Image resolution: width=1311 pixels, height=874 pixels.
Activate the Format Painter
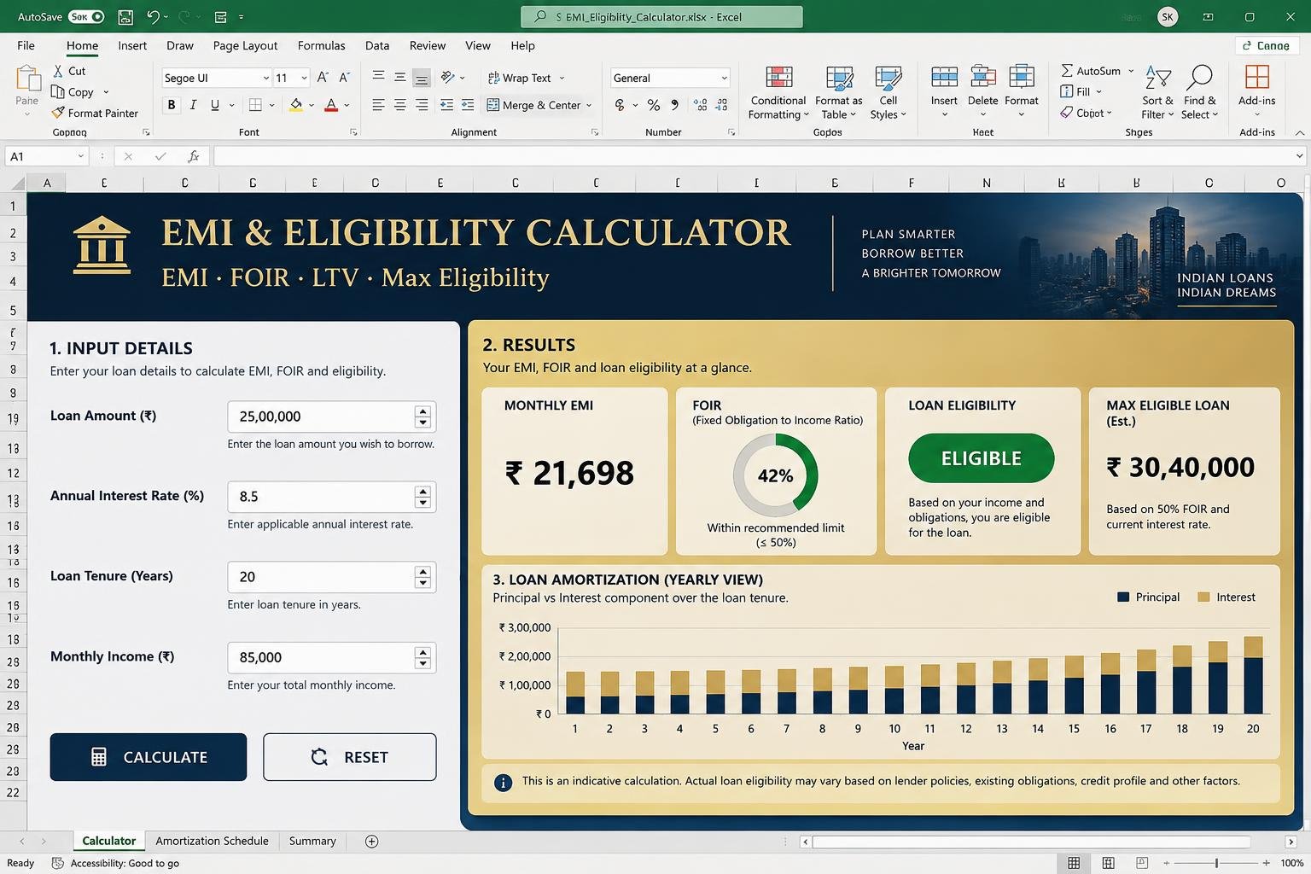[95, 113]
